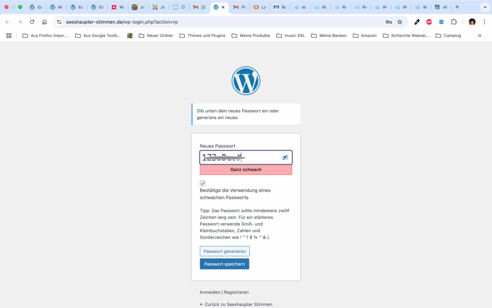Click the Adblock Plus extension icon
492x308 pixels.
pos(429,22)
